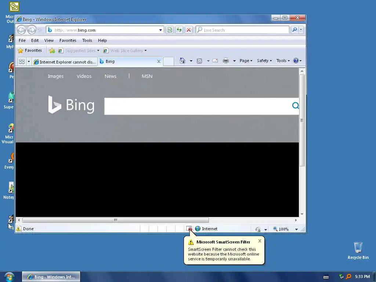Open the Images link on Bing

coord(56,76)
